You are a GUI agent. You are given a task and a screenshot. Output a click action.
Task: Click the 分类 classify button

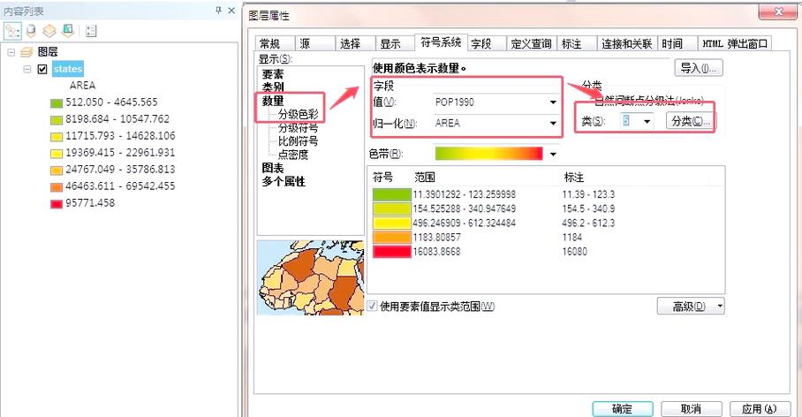click(x=690, y=121)
